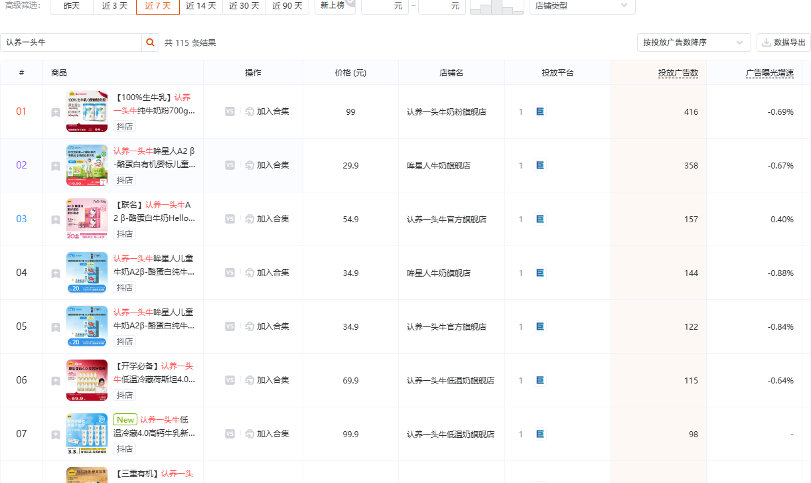Viewport: 811px width, 483px height.
Task: Click the VS compare icon in row 01
Action: coord(230,111)
